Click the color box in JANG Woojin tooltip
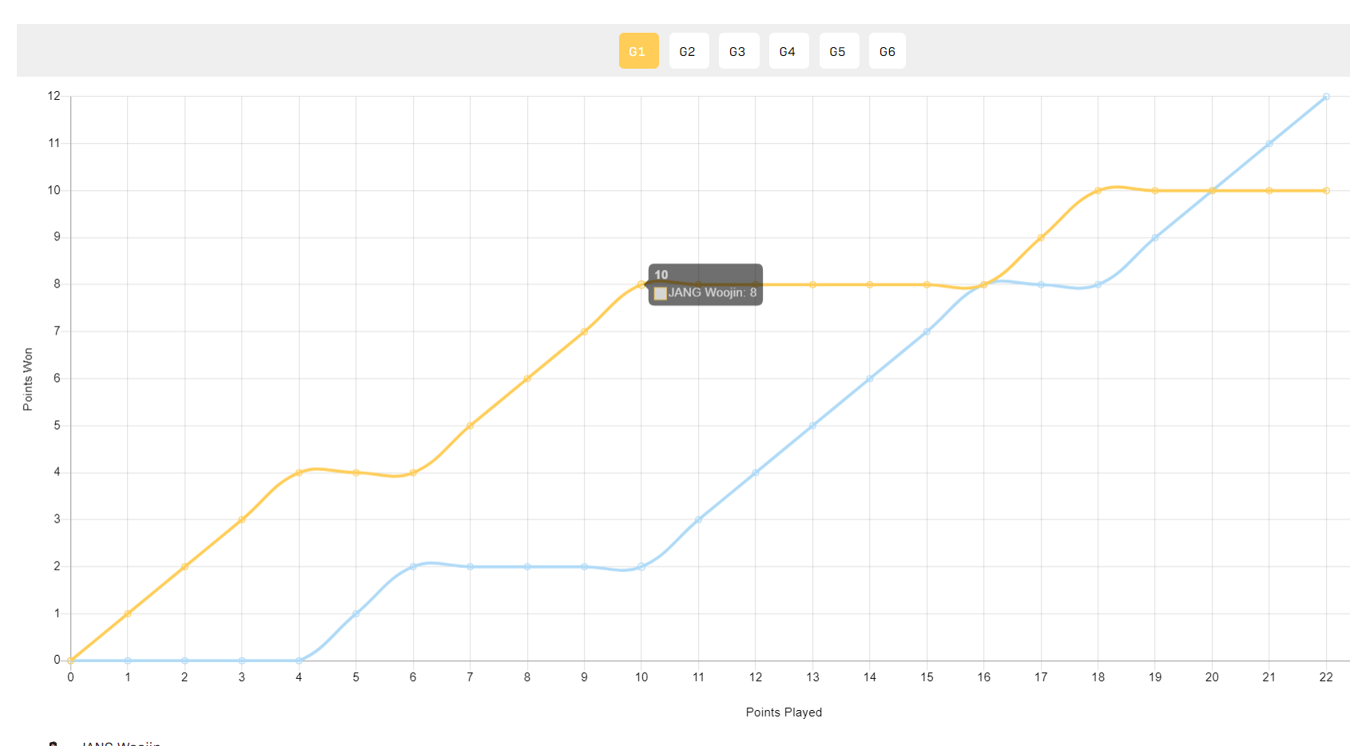 coord(661,293)
